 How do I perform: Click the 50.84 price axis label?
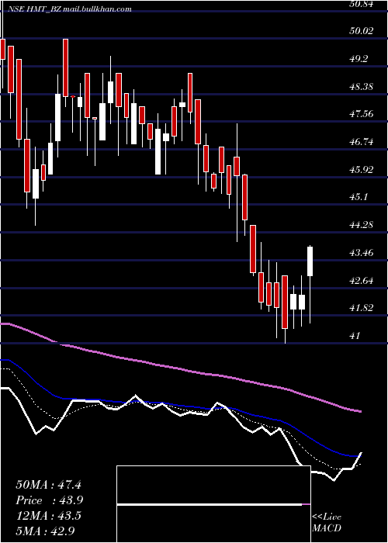[362, 4]
